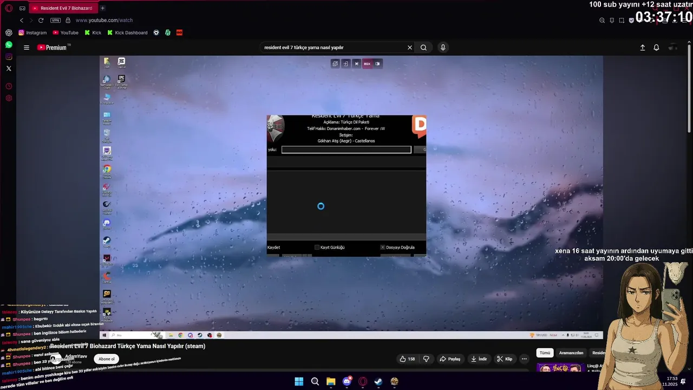This screenshot has width=693, height=390.
Task: Click the Klip clip button
Action: coord(505,359)
